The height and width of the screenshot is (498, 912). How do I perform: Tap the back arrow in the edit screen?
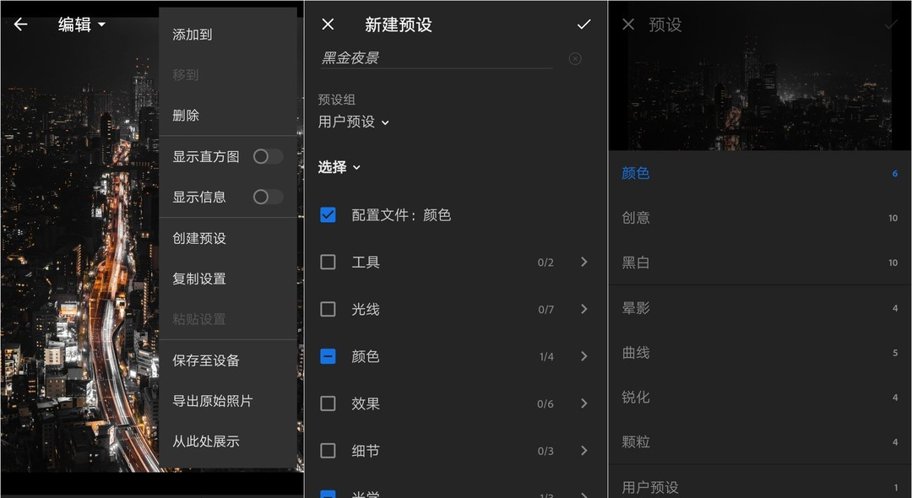coord(20,24)
